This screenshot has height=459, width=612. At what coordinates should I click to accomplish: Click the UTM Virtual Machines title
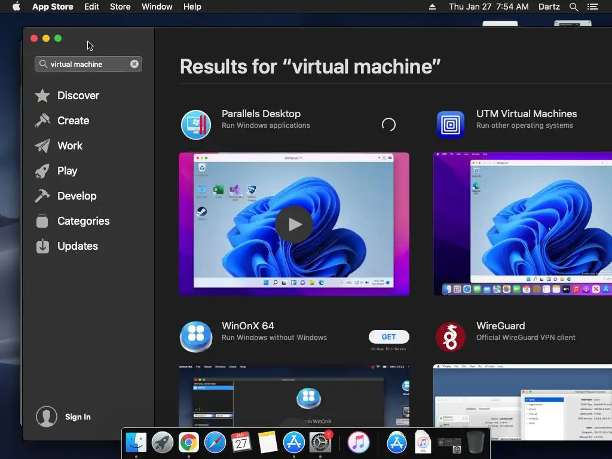(x=527, y=114)
